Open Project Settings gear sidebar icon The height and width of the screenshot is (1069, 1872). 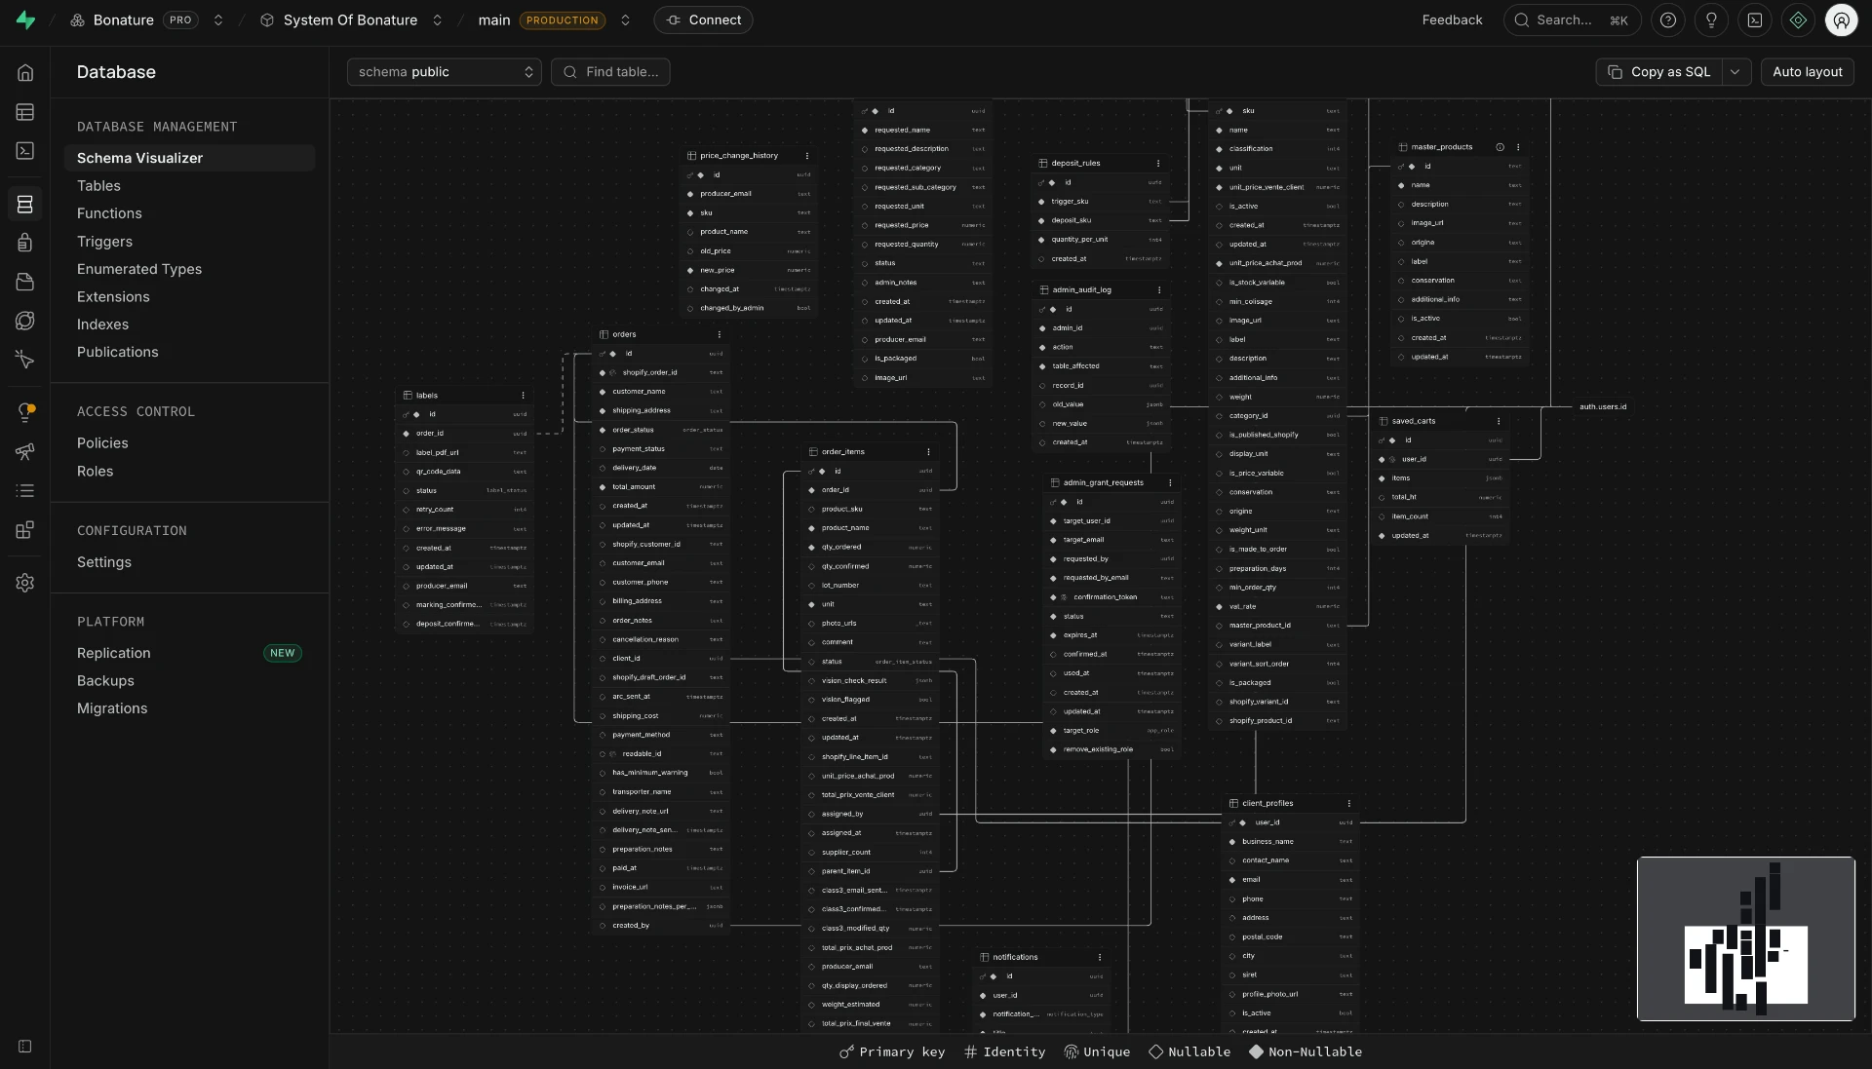[x=25, y=583]
